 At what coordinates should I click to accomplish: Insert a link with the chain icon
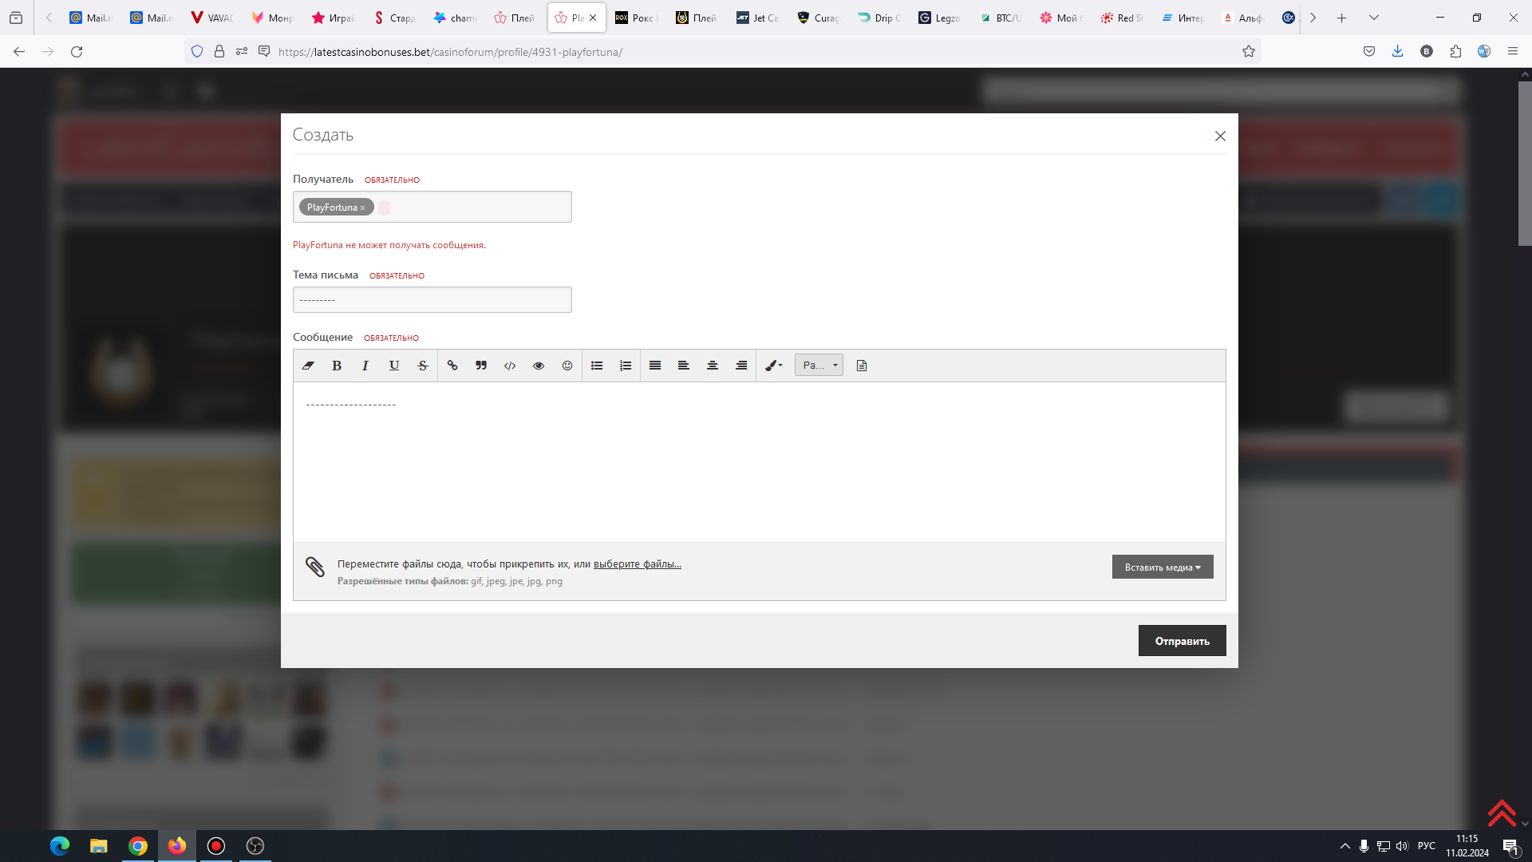pos(452,366)
